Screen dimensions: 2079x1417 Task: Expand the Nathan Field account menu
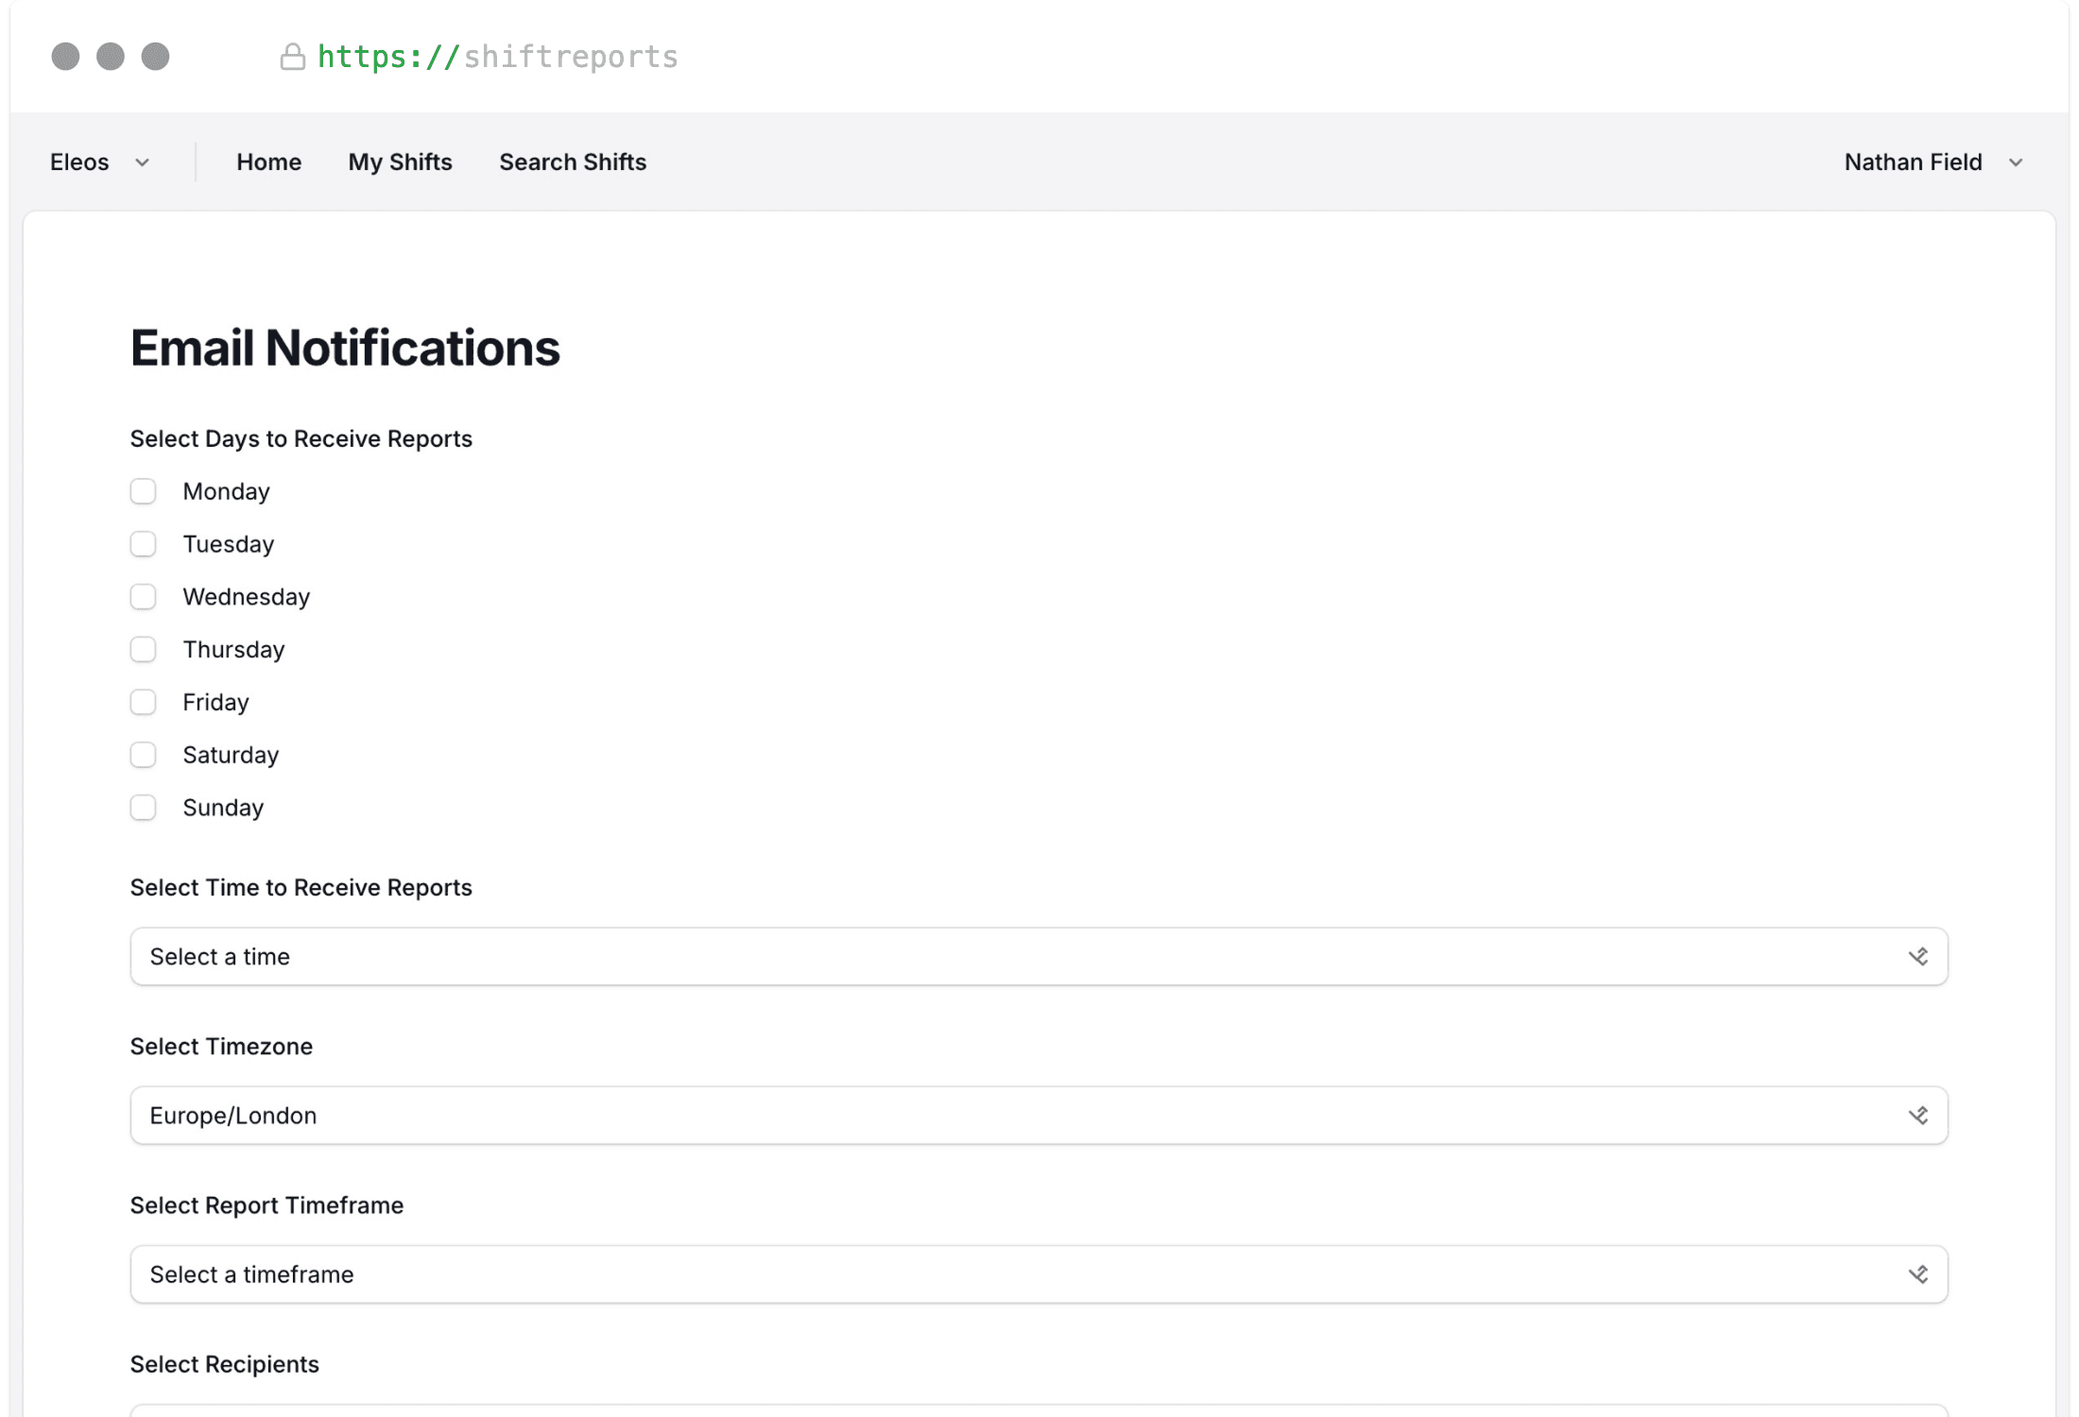(1912, 162)
